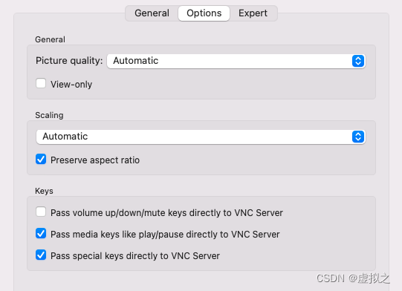402x291 pixels.
Task: Open the Scaling Automatic dropdown field
Action: click(x=201, y=137)
